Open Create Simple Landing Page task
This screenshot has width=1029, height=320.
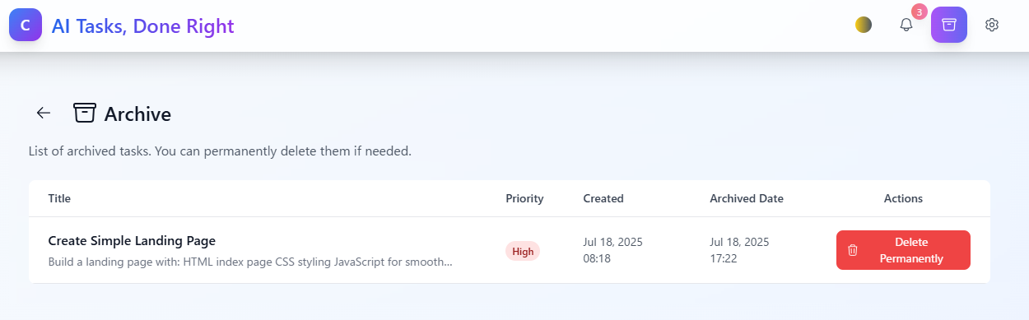click(132, 241)
